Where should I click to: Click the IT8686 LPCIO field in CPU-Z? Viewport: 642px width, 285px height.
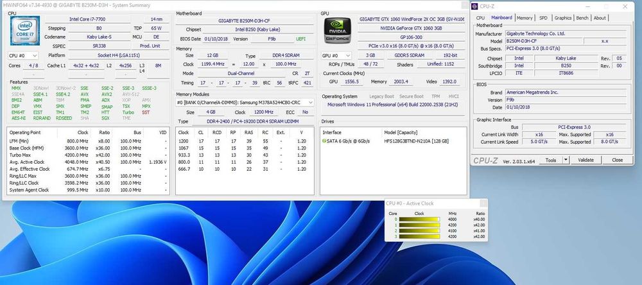[566, 73]
